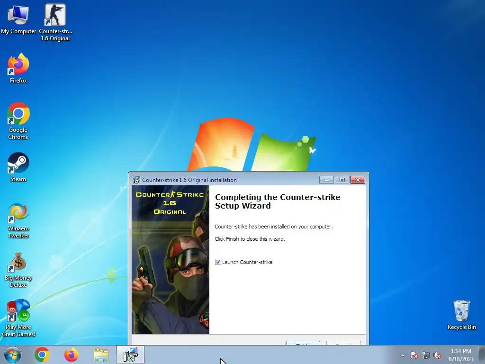Uncheck the Launch Counter-strike checkbox

tap(218, 262)
